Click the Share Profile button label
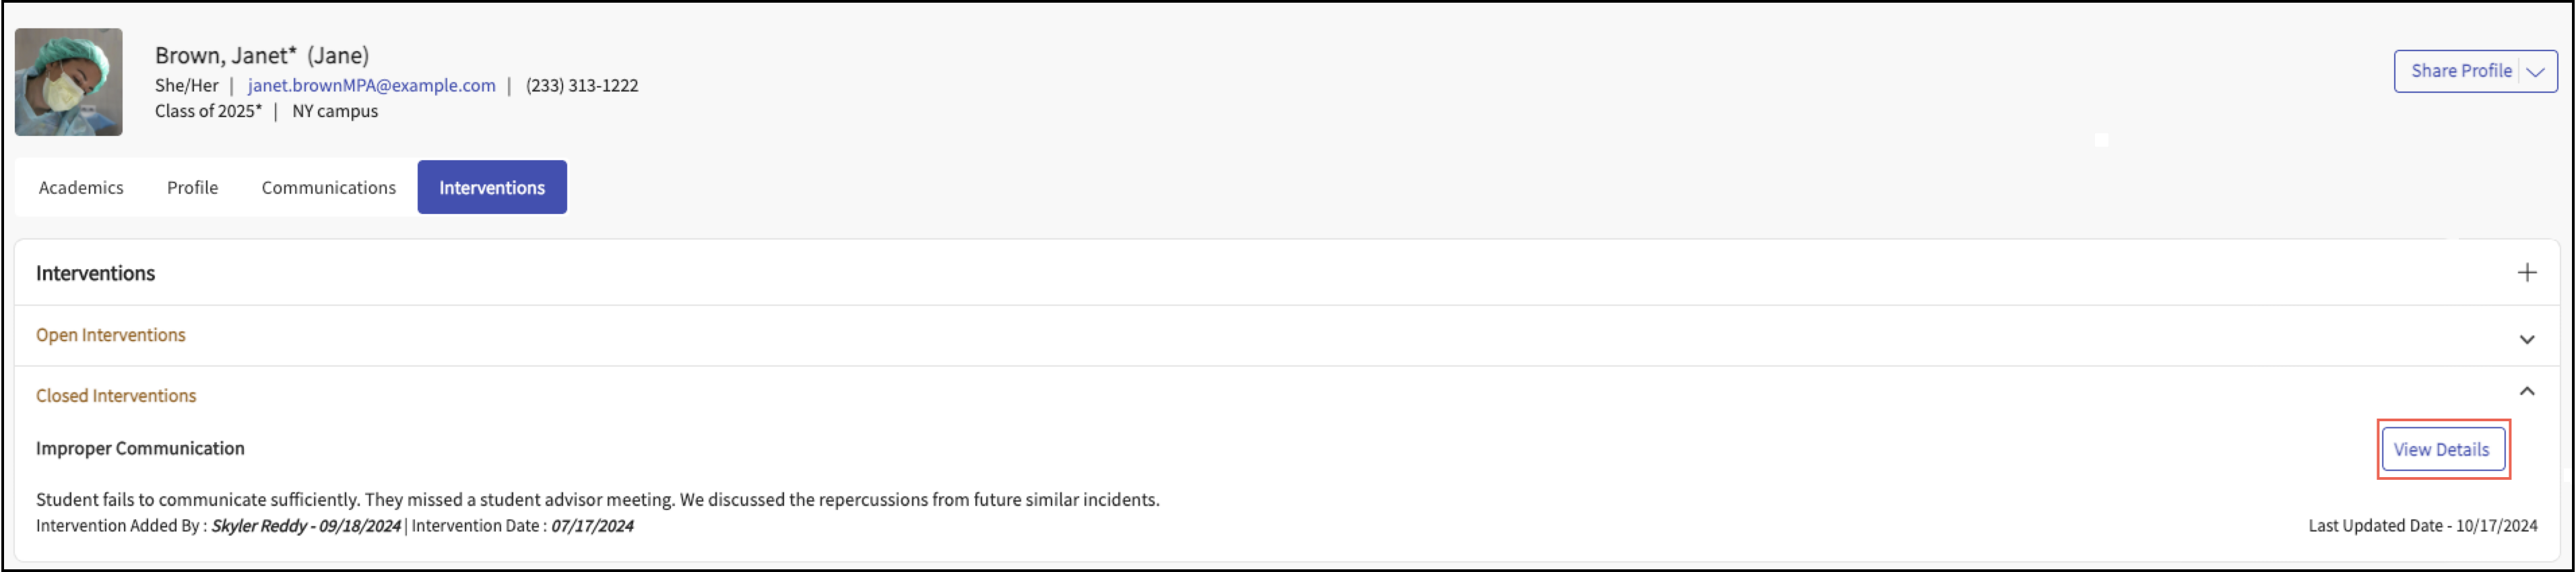 pyautogui.click(x=2460, y=71)
